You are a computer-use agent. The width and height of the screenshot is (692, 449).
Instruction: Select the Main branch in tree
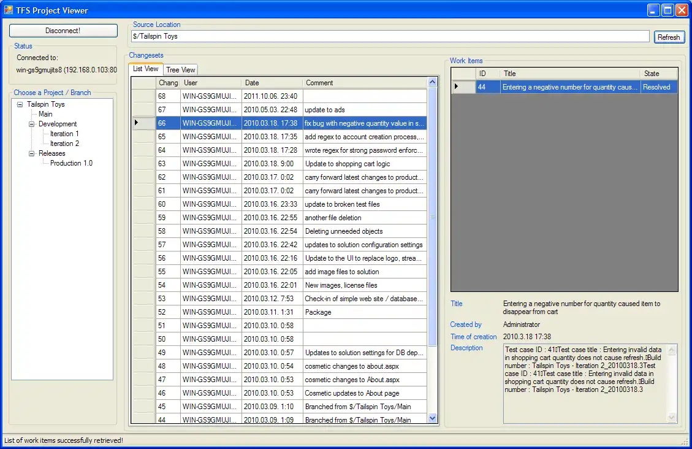(x=45, y=114)
